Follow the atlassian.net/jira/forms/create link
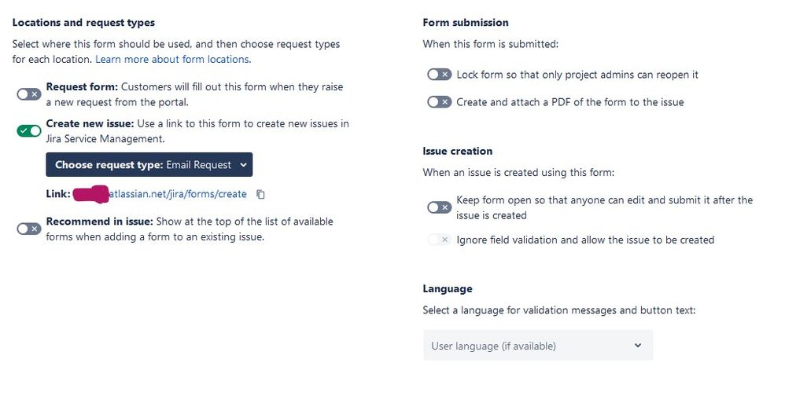Screen dimensions: 785x414 (178, 194)
